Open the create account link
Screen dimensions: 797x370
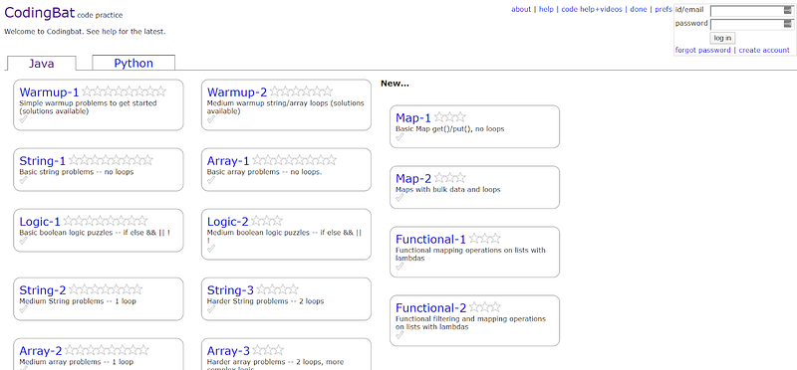tap(764, 51)
